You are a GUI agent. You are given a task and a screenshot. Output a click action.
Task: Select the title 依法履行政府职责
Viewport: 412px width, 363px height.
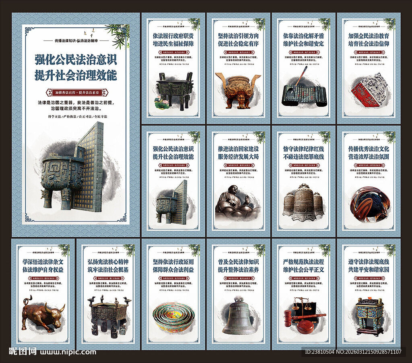tap(173, 36)
